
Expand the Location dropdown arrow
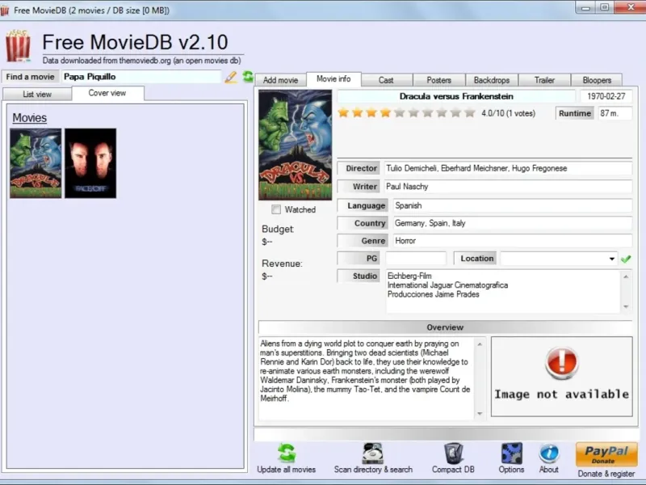(612, 259)
